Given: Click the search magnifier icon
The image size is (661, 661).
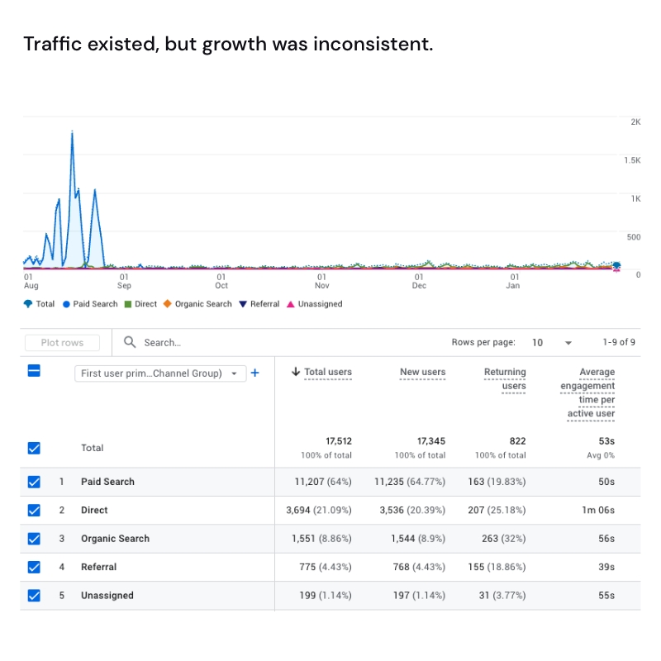Looking at the screenshot, I should tap(130, 342).
